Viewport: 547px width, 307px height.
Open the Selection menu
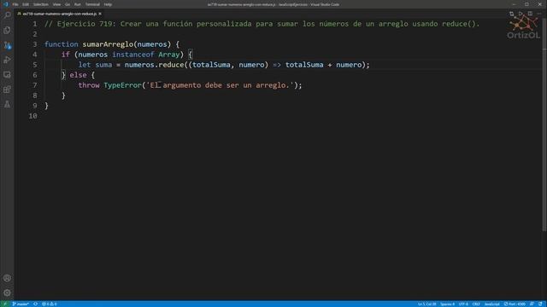pos(41,4)
